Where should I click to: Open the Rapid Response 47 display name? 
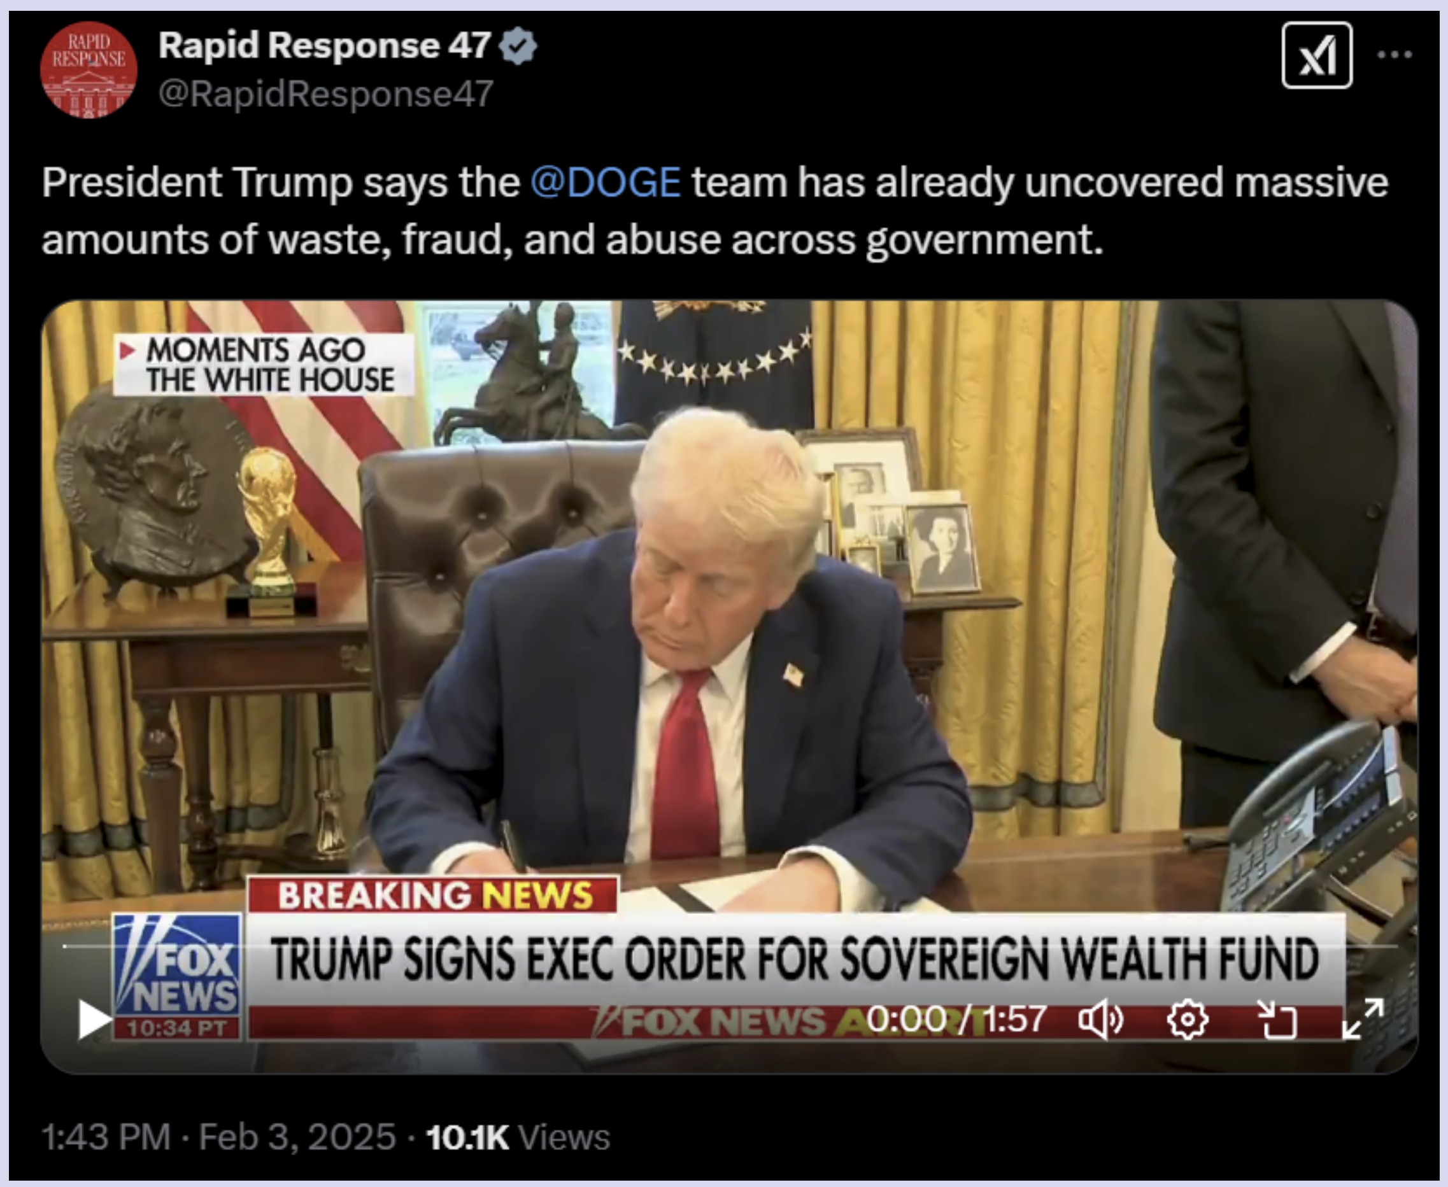point(324,46)
